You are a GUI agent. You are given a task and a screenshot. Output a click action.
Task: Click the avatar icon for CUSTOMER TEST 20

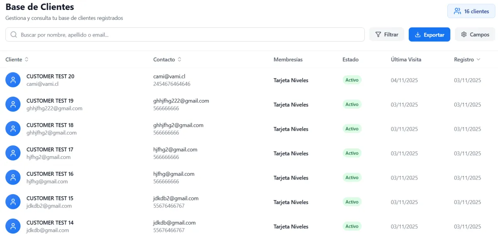click(13, 80)
